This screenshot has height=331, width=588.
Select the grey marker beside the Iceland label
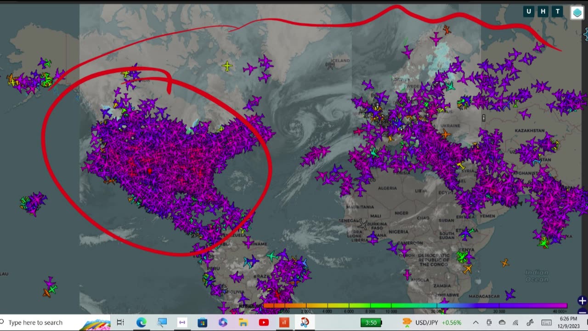[x=330, y=66]
